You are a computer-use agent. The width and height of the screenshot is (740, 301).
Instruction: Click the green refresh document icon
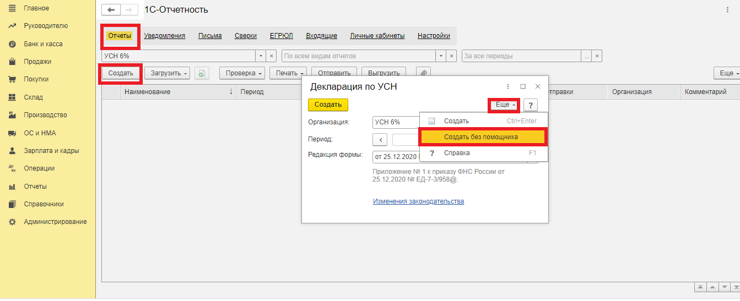(x=202, y=73)
